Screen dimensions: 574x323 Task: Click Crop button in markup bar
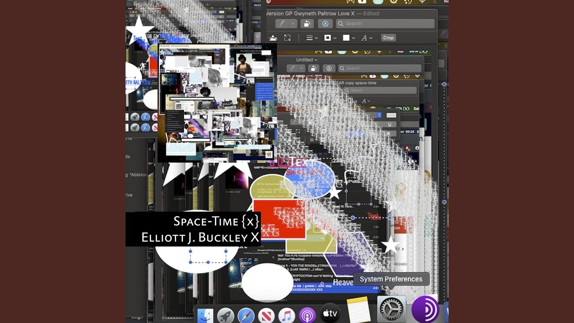388,38
